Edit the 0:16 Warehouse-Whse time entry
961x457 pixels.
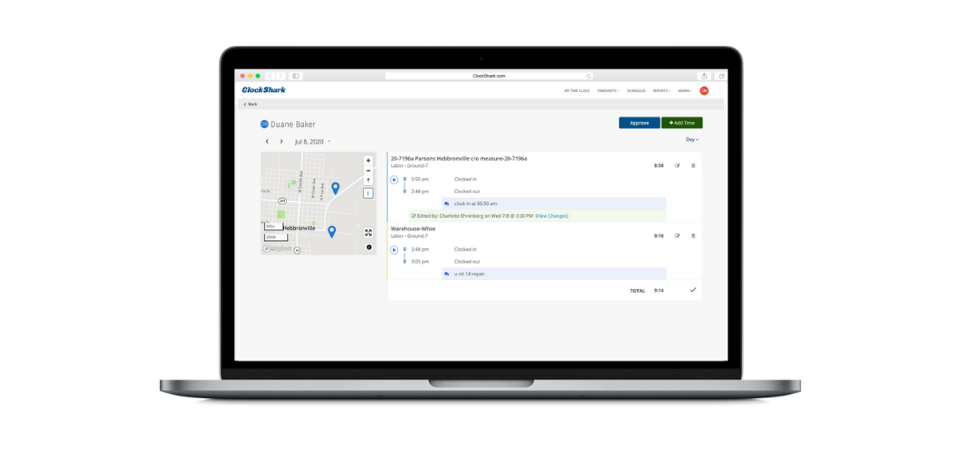pyautogui.click(x=677, y=236)
